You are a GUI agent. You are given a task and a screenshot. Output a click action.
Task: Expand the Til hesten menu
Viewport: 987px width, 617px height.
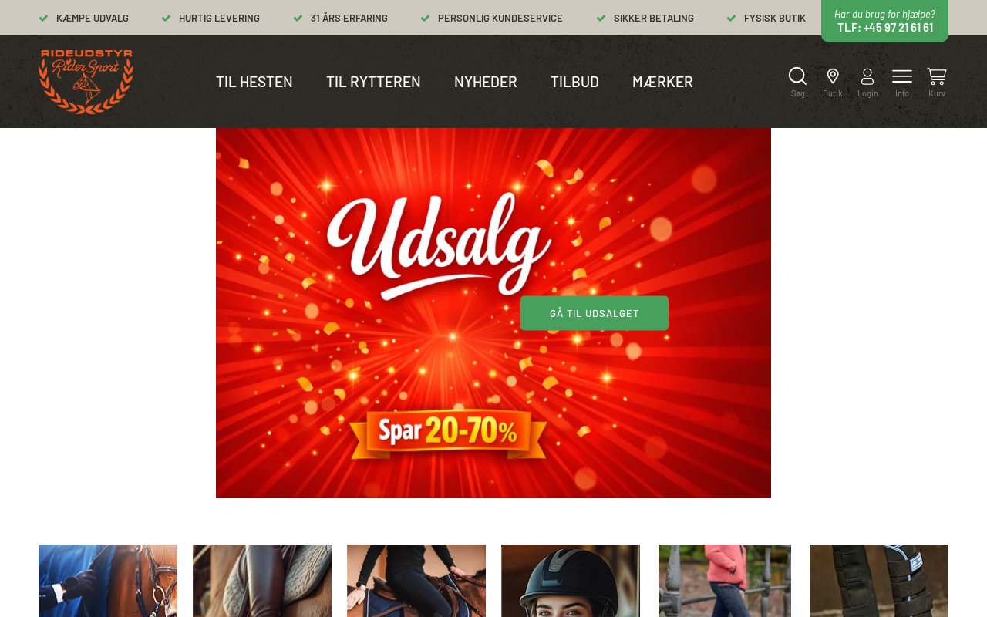(x=254, y=81)
